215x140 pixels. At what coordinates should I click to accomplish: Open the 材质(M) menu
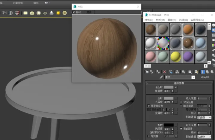pos(160,20)
